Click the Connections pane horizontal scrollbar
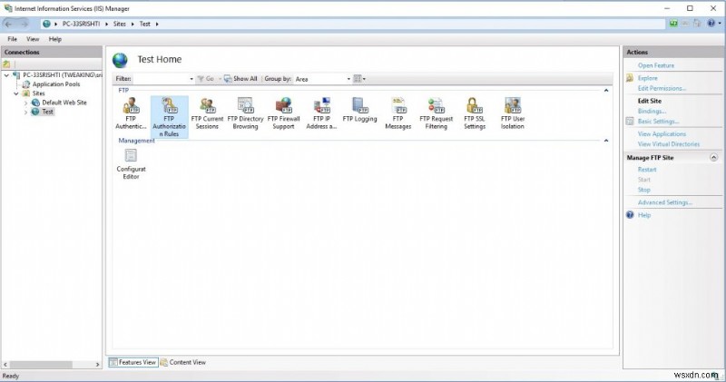726x382 pixels. [41, 365]
